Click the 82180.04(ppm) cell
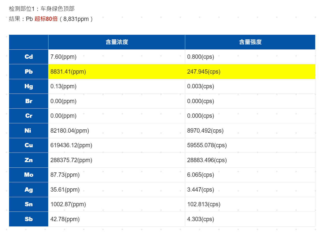The width and height of the screenshot is (324, 237). [x=117, y=131]
